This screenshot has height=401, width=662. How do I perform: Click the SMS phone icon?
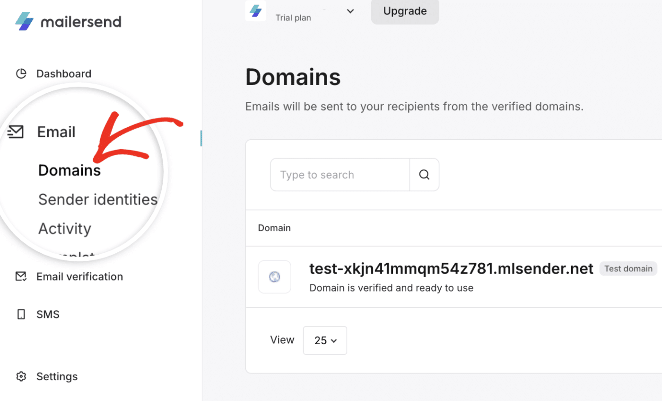pos(21,314)
